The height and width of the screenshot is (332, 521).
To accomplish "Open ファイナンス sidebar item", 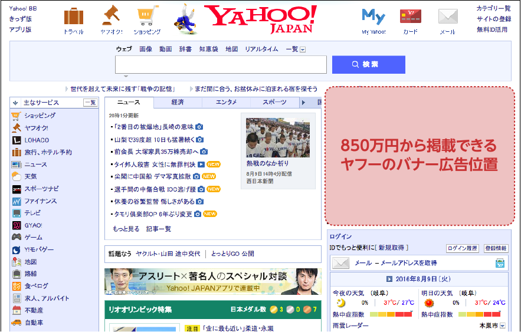I will pos(40,201).
